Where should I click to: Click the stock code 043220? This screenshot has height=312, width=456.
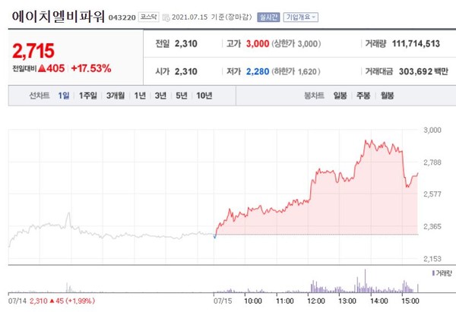click(x=123, y=16)
